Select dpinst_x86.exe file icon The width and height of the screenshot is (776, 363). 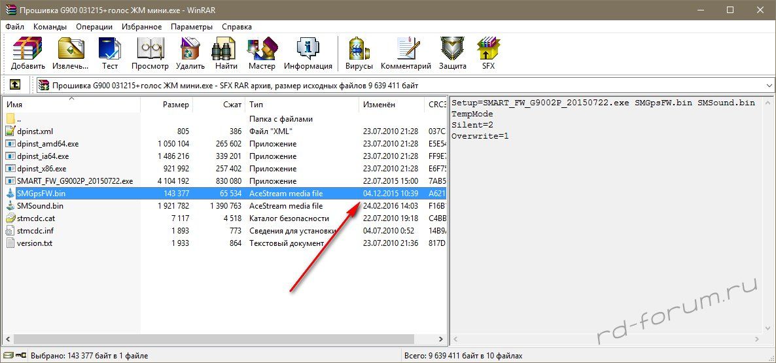pyautogui.click(x=10, y=168)
